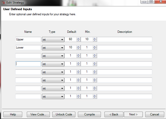The image size is (166, 119).
Task: Click the Help button
Action: [13, 114]
